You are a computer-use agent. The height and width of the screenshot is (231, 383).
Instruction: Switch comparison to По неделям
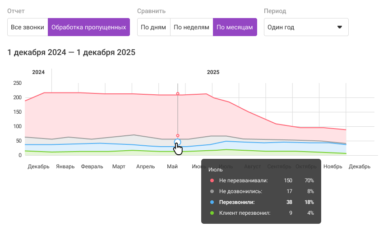tap(191, 27)
